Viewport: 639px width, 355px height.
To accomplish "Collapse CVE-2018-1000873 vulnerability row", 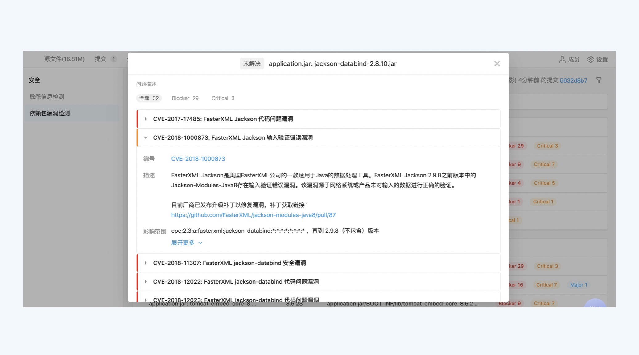I will click(318, 137).
